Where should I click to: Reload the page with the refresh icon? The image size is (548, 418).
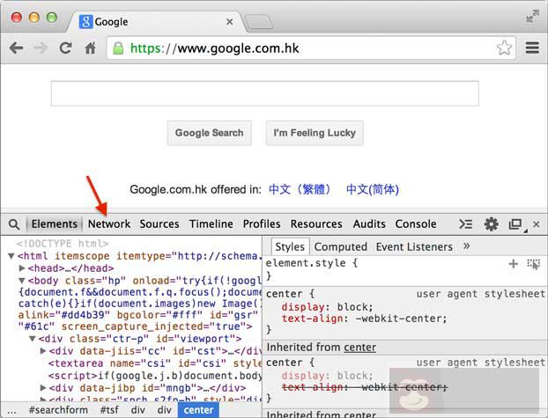tap(65, 48)
